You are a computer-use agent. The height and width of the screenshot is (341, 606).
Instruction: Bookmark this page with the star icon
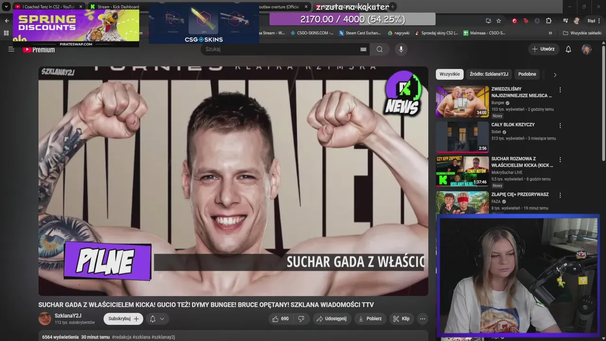[499, 21]
